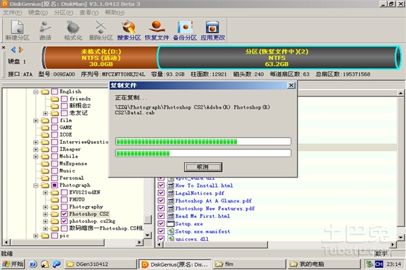Click the Setup.exe file icon
Screen dimensions: 406x270
tap(171, 223)
